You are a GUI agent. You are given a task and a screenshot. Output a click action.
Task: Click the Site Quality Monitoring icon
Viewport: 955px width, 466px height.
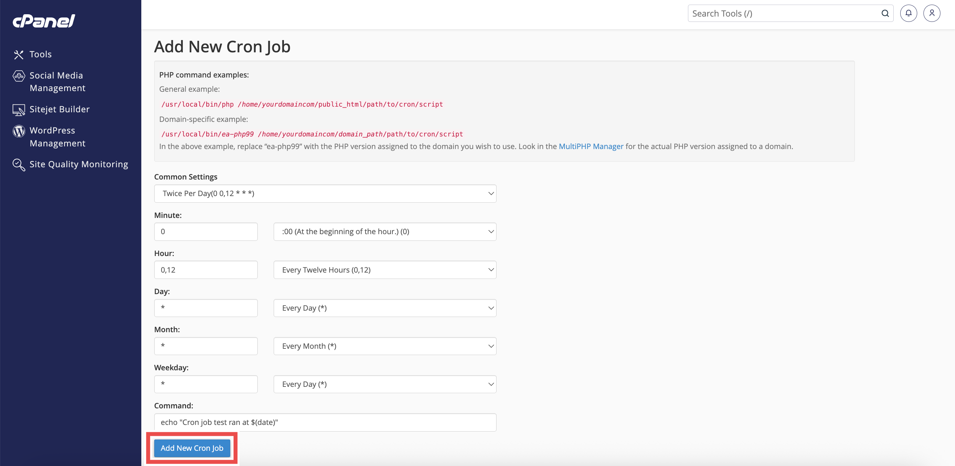click(x=19, y=164)
